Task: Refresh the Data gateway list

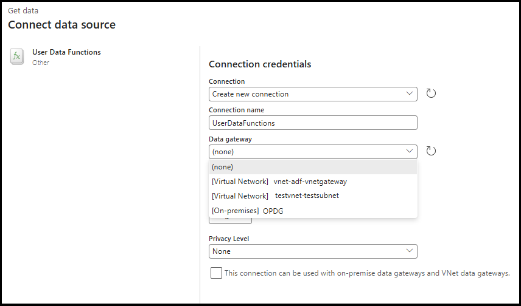Action: tap(431, 151)
